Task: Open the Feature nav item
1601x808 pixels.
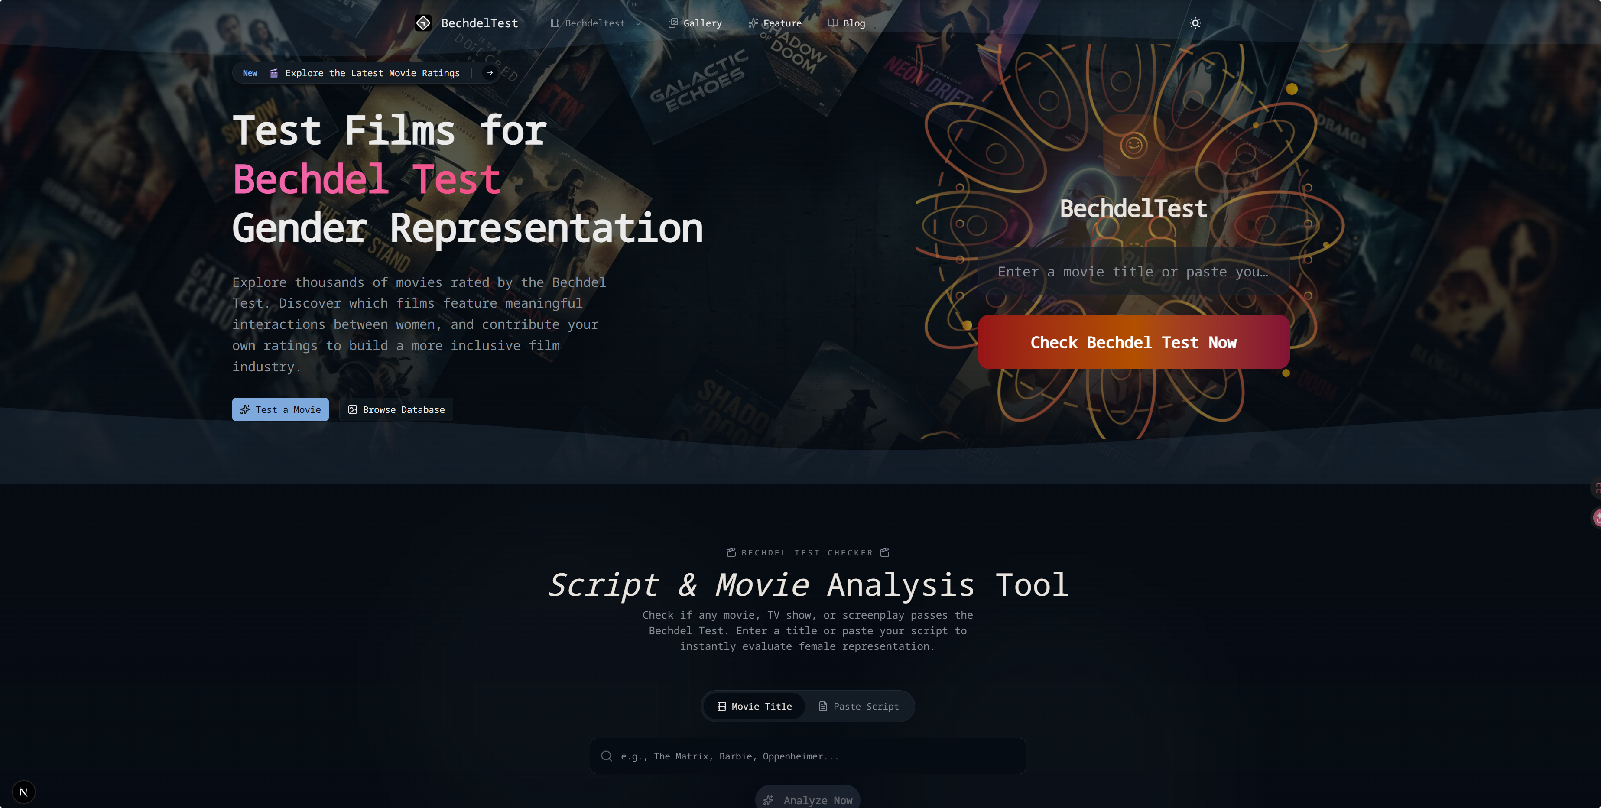Action: click(774, 23)
